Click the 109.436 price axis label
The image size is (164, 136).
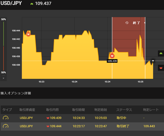coord(16,65)
